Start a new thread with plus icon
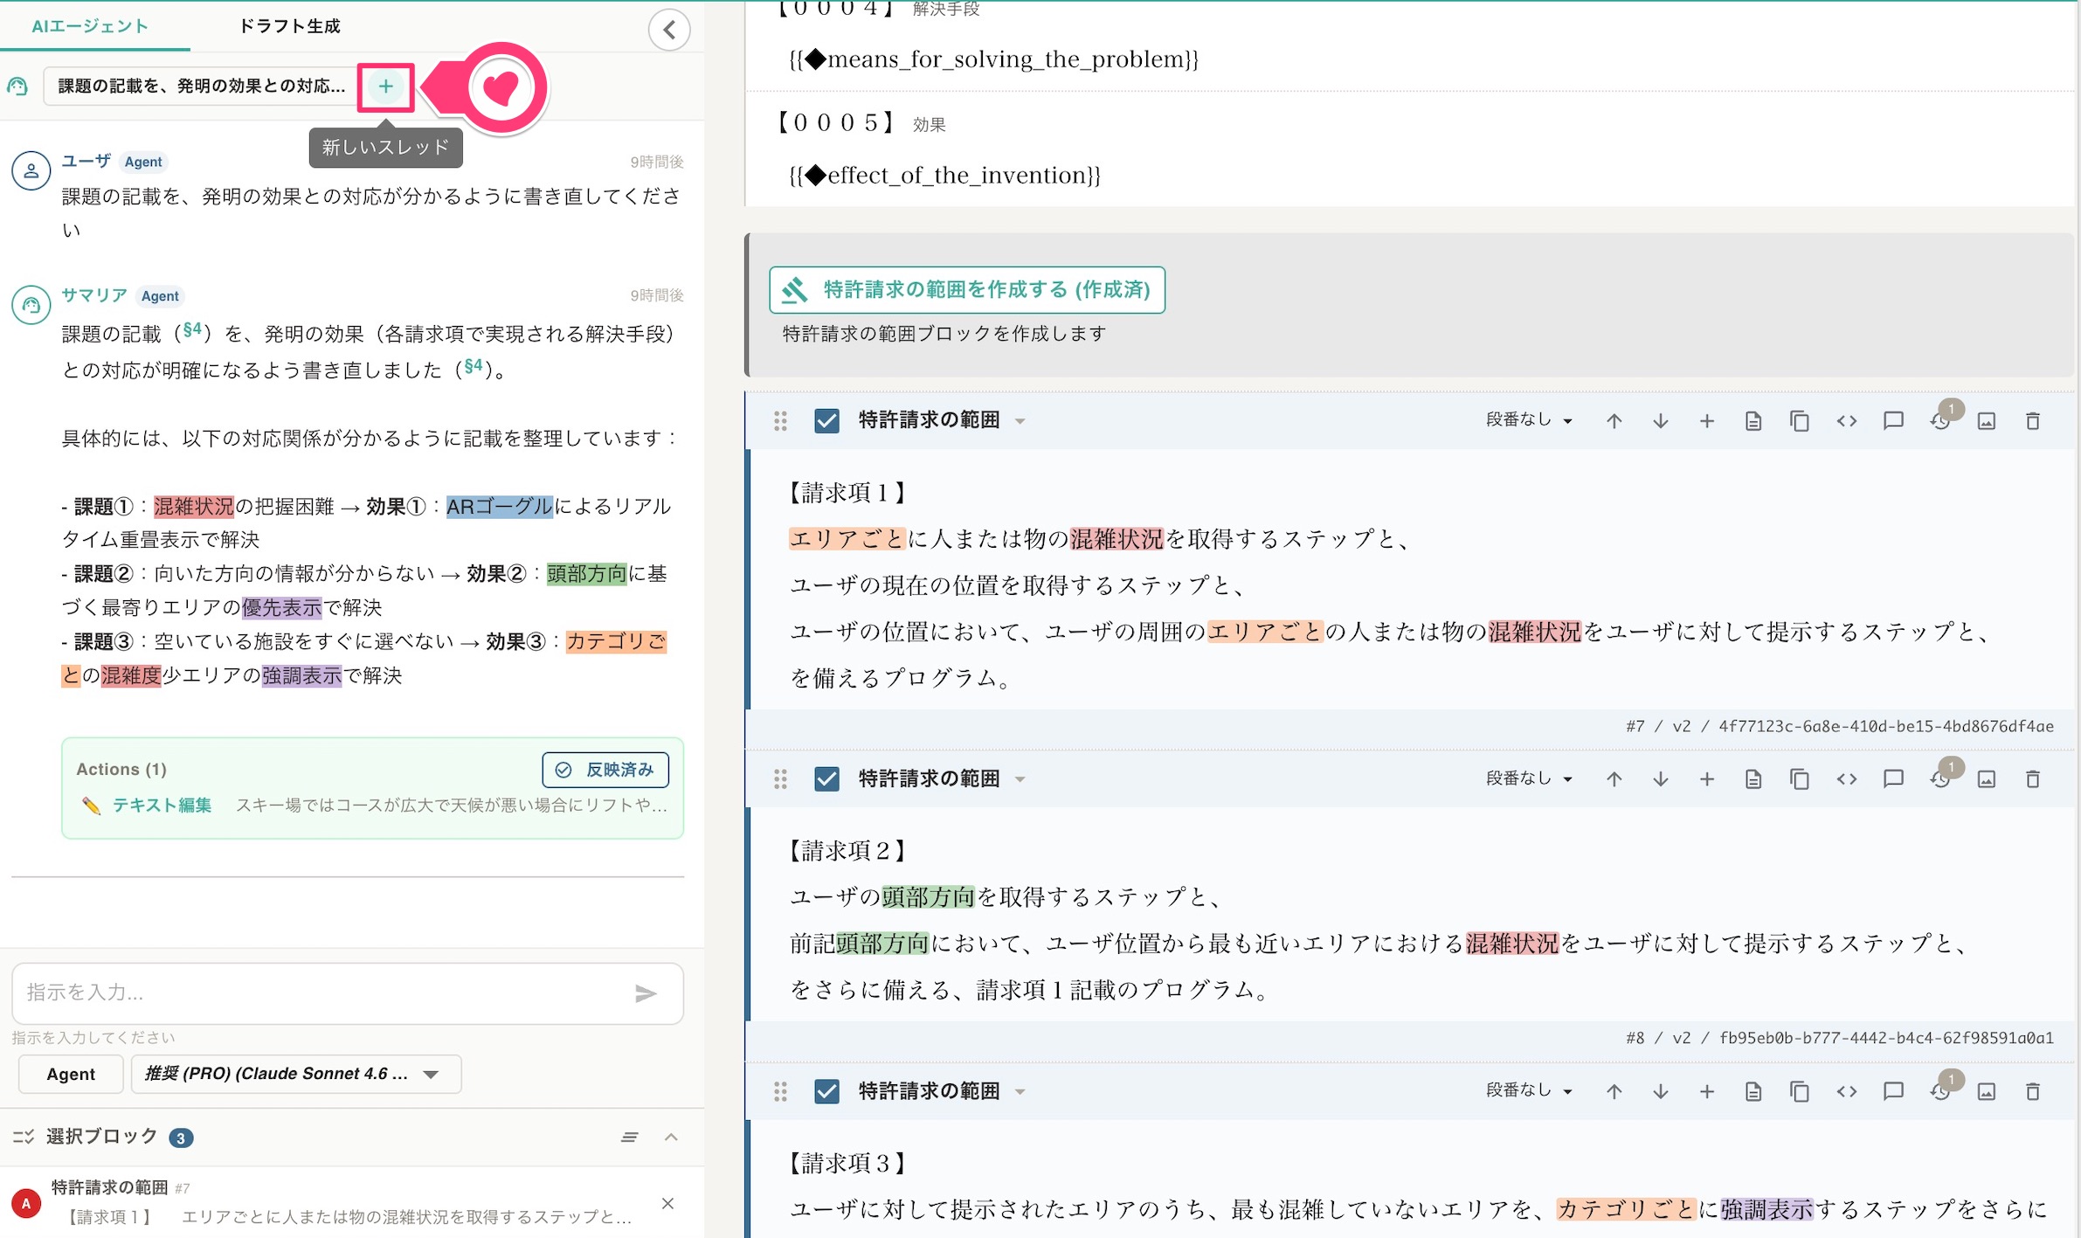2081x1238 pixels. point(385,86)
